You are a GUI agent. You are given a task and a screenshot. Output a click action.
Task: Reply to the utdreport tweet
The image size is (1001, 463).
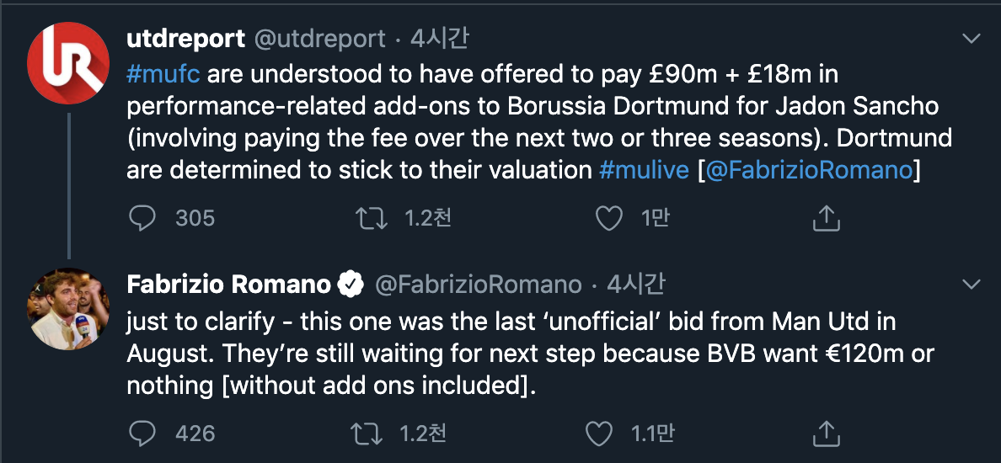[143, 219]
